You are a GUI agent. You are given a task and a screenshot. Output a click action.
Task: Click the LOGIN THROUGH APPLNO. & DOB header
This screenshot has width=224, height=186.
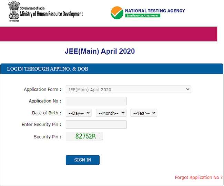pos(48,69)
